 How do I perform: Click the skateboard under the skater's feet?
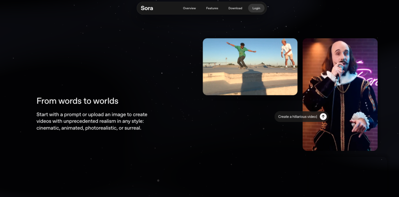243,68
